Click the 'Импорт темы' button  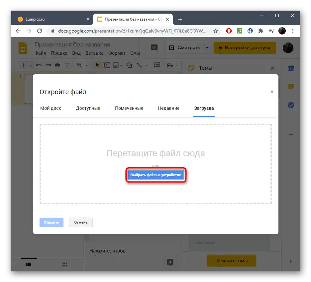point(232,260)
